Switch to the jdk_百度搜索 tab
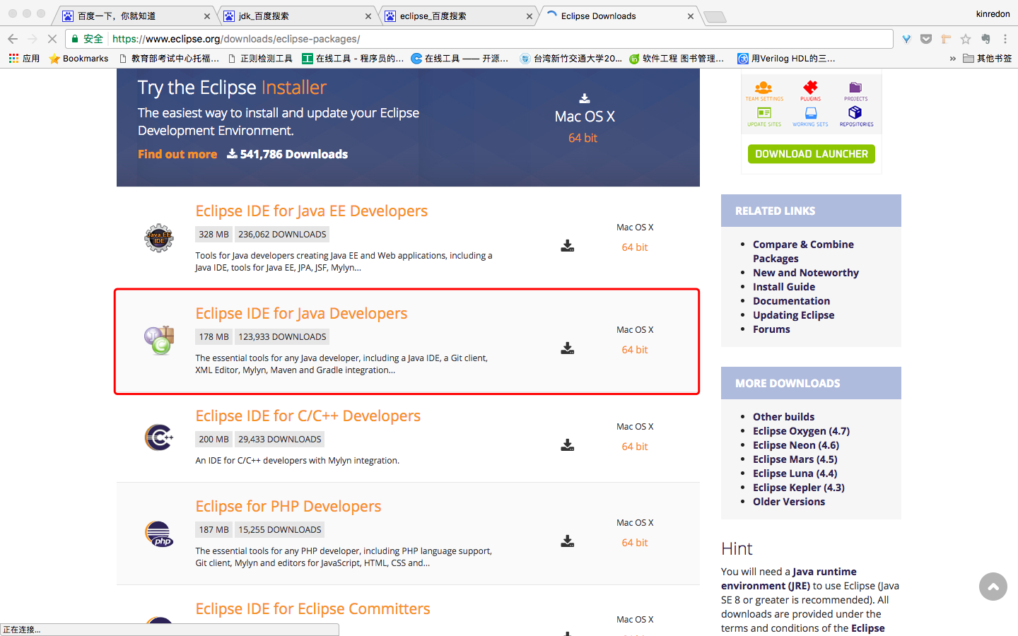 click(298, 16)
